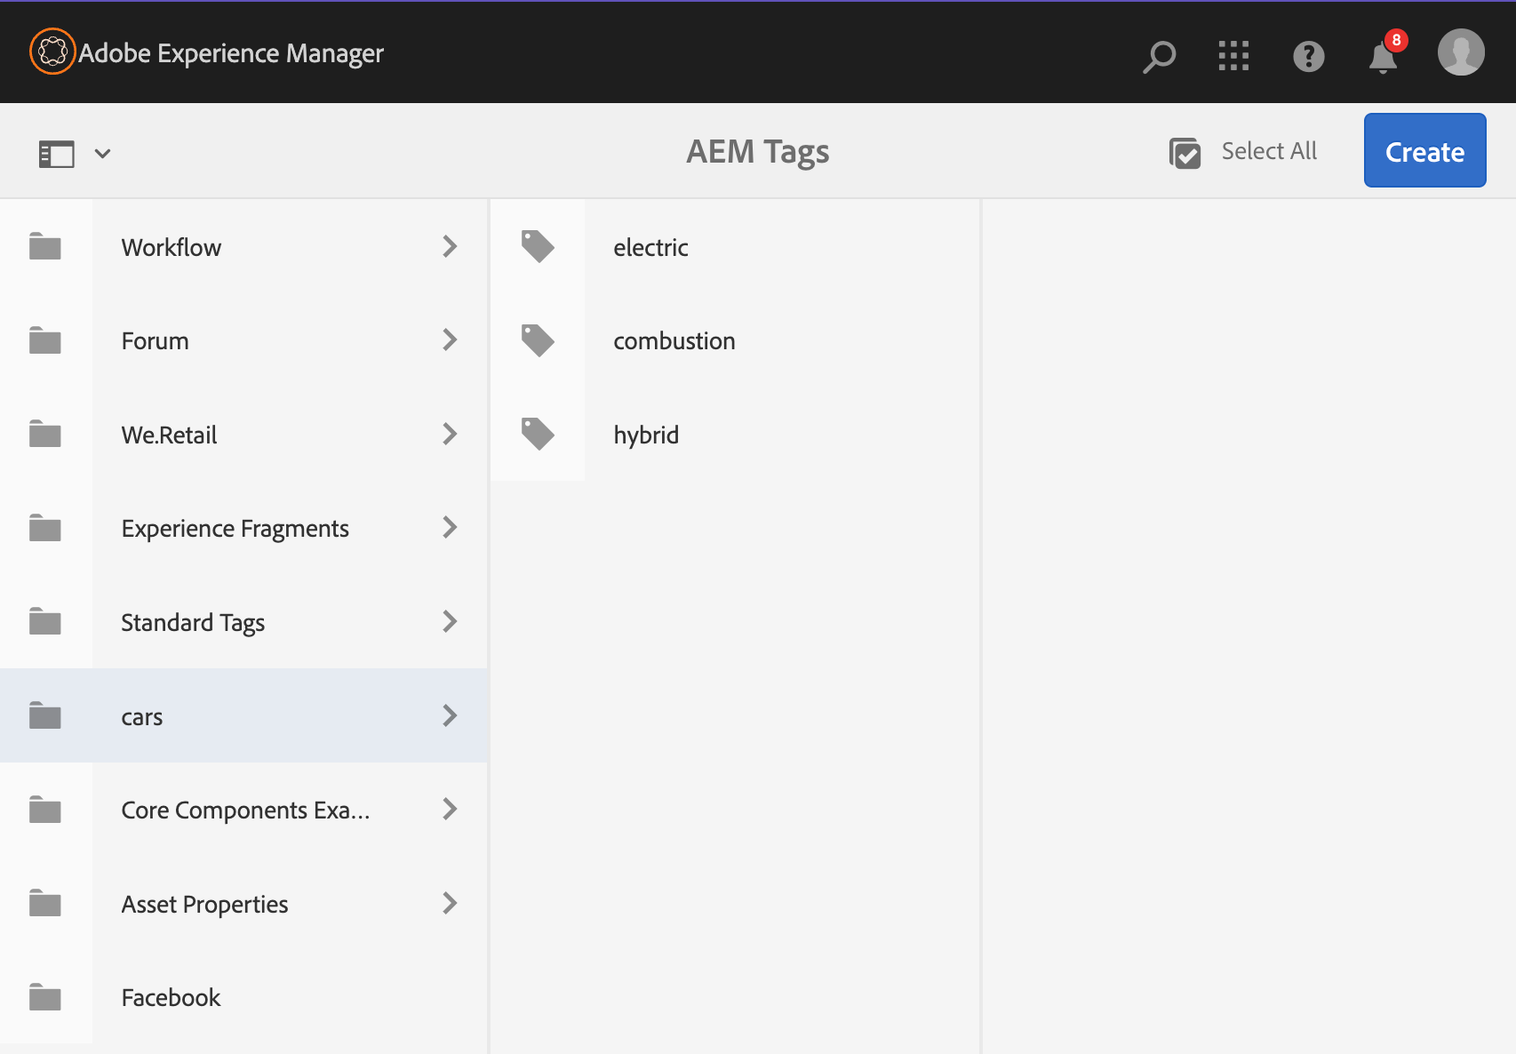Select the cars folder icon
The image size is (1516, 1054).
[45, 715]
